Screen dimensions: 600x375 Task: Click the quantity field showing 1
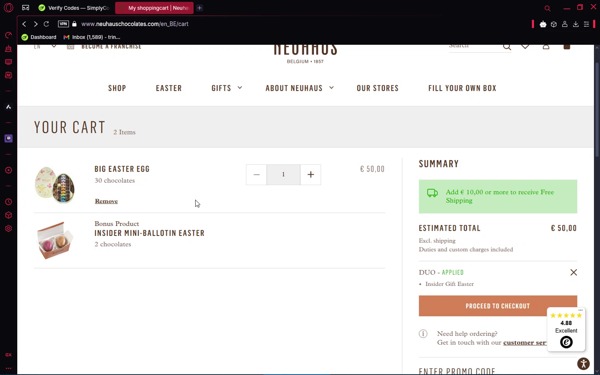tap(283, 175)
